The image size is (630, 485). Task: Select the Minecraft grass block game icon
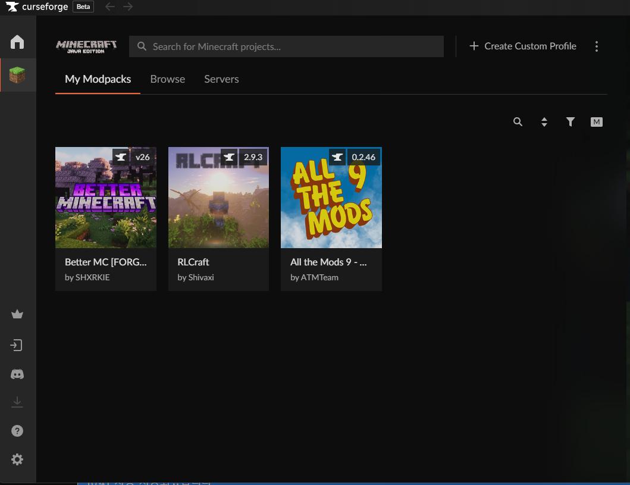(x=17, y=75)
